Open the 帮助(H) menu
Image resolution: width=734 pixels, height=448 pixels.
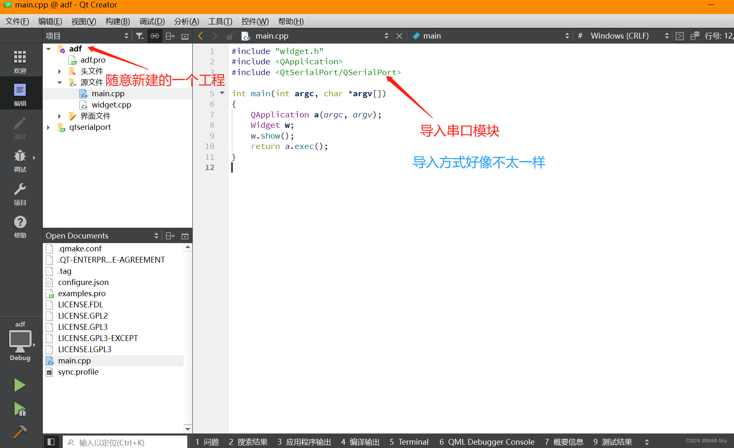(x=291, y=21)
